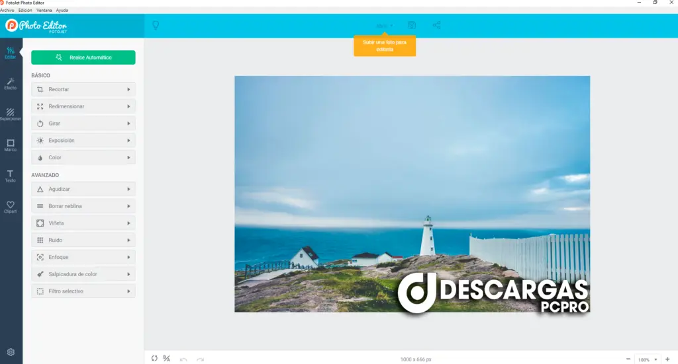Expand the Recortar option

click(83, 89)
